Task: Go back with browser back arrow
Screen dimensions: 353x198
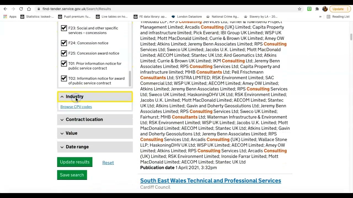Action: click(5, 9)
